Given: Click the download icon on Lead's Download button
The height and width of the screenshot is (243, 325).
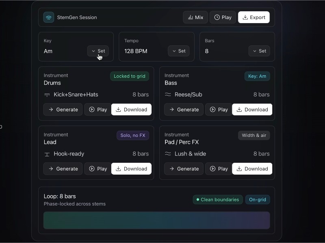Looking at the screenshot, I should pyautogui.click(x=118, y=168).
